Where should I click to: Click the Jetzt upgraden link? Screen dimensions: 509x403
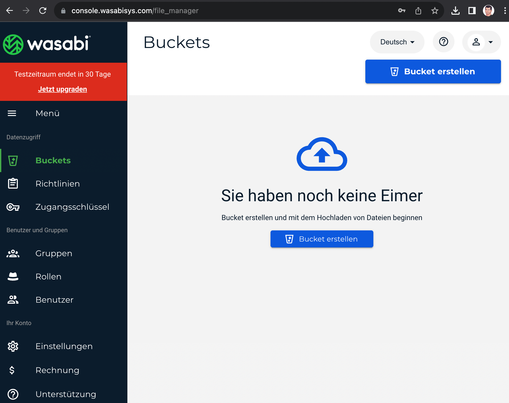pyautogui.click(x=63, y=89)
